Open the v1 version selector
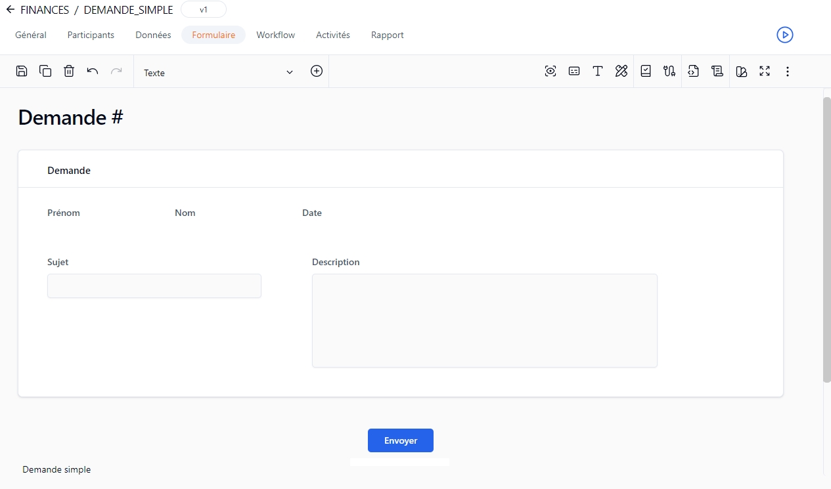This screenshot has width=831, height=489. pyautogui.click(x=204, y=10)
